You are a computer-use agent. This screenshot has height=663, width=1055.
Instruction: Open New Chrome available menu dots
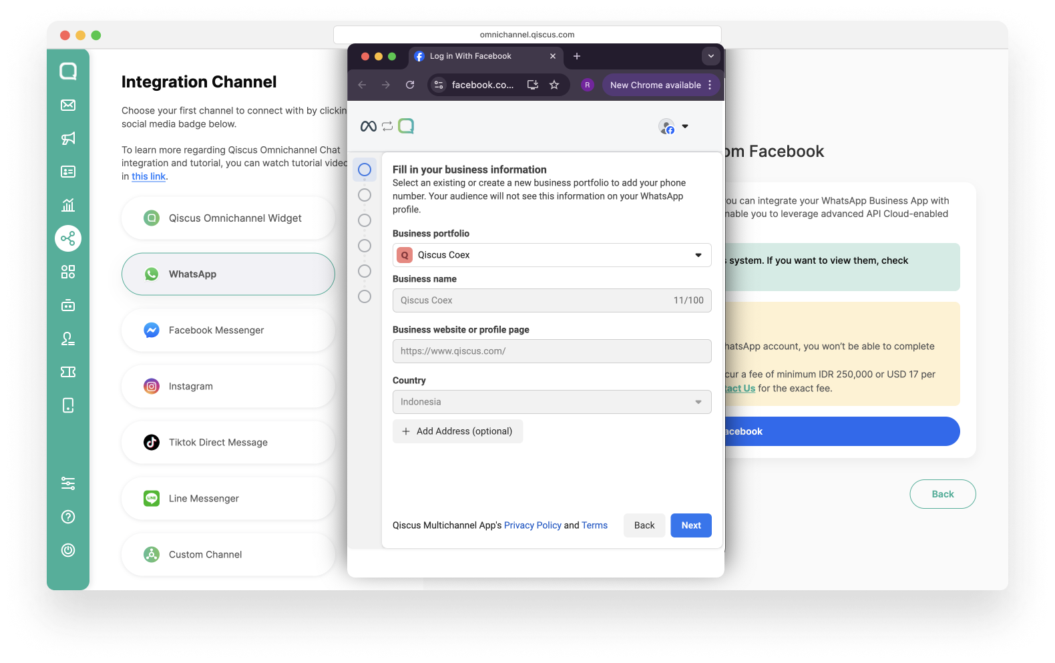click(x=710, y=85)
